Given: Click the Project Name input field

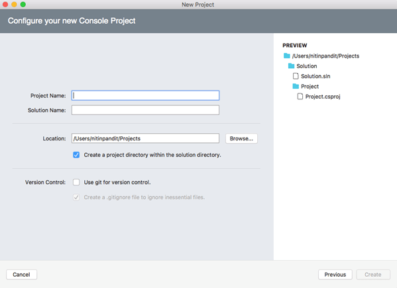Looking at the screenshot, I should click(x=145, y=95).
